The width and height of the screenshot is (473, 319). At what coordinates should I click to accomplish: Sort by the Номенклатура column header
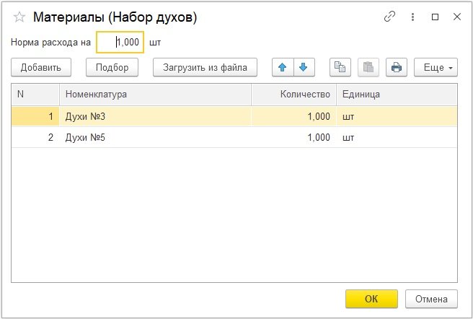(155, 95)
